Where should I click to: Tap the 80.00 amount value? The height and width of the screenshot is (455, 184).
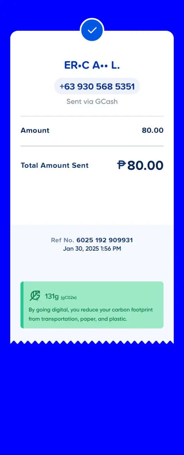coord(153,130)
